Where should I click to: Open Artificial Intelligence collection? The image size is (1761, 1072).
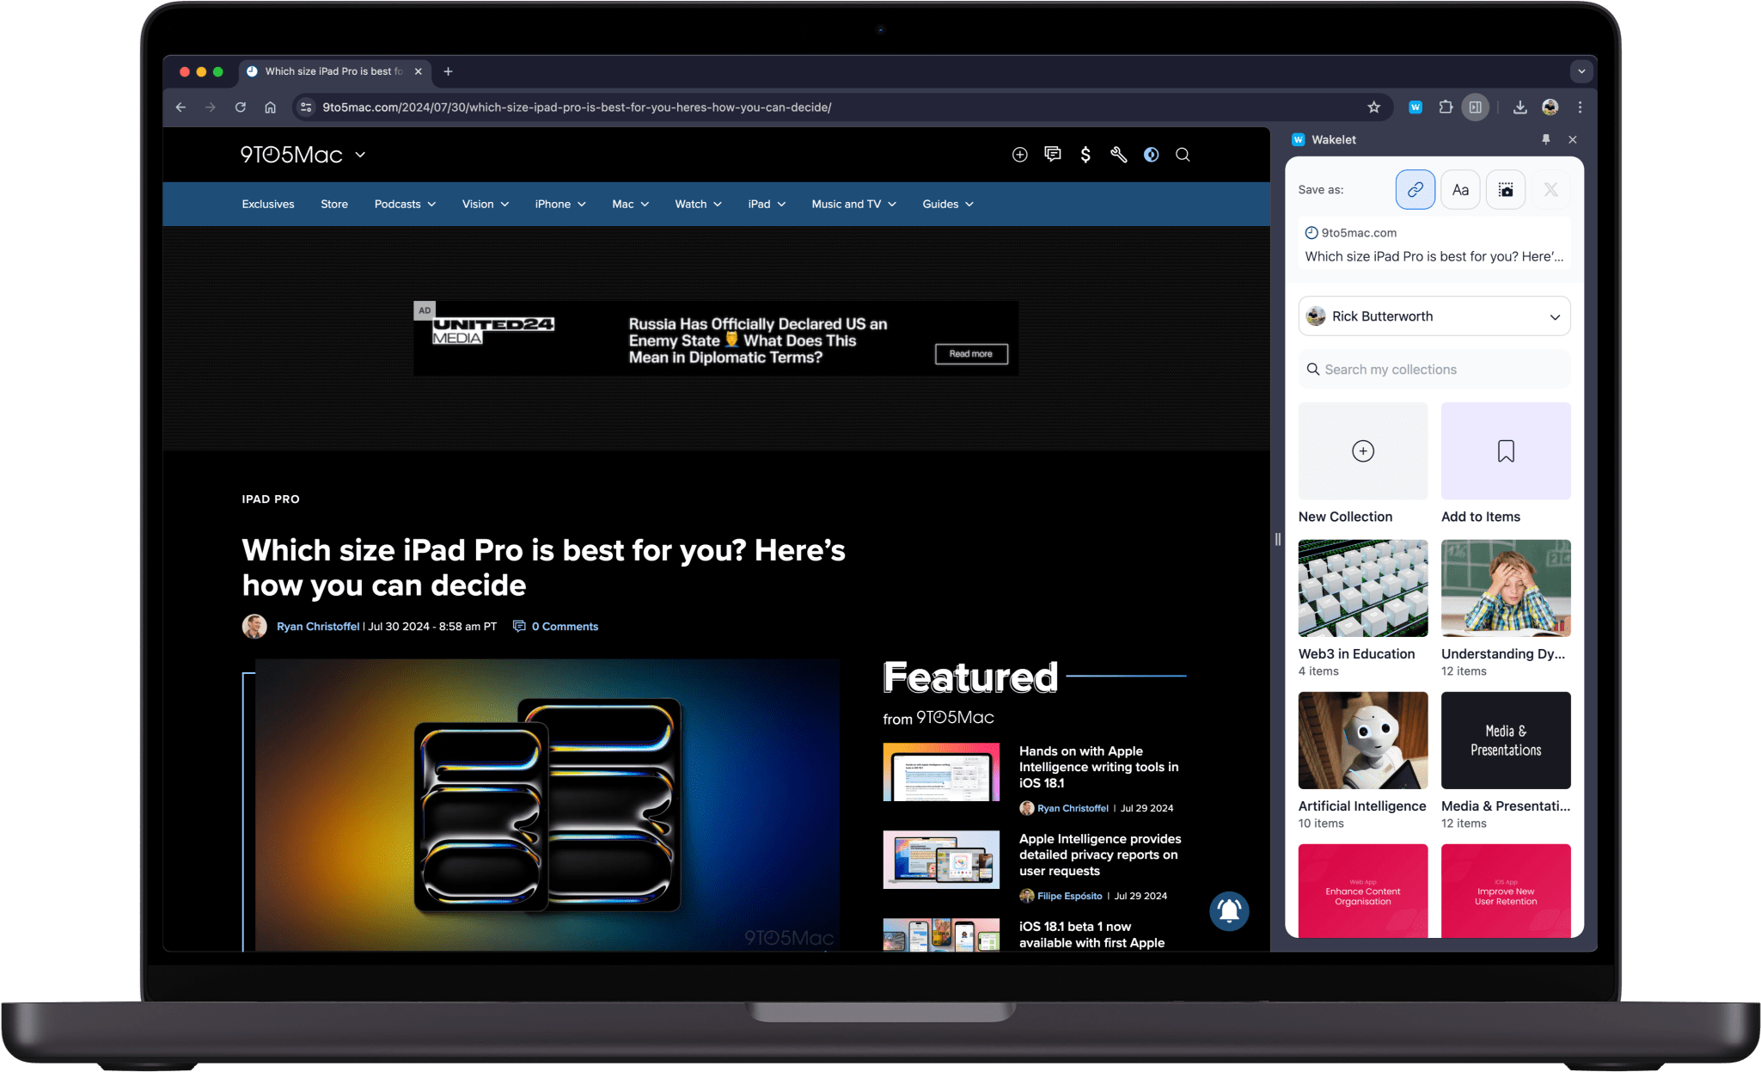1363,761
